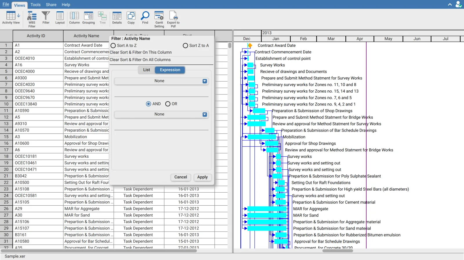Select activity ID A29 cell
The height and width of the screenshot is (260, 464).
tap(38, 209)
